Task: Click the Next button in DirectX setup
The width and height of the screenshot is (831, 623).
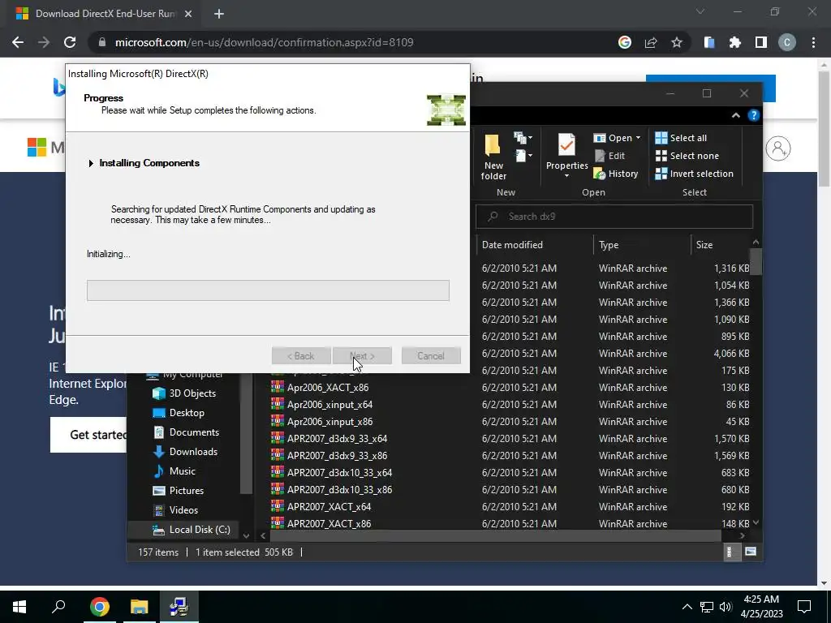Action: [362, 356]
